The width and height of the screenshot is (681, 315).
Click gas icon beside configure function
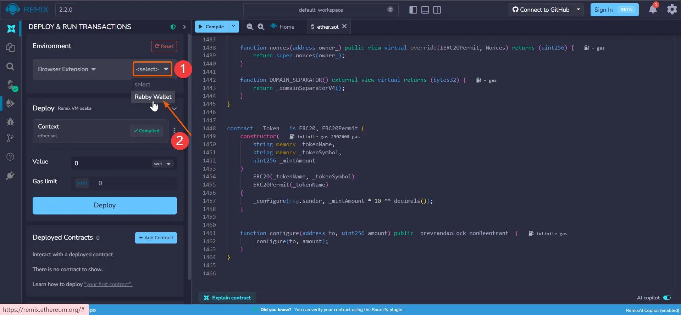[531, 233]
